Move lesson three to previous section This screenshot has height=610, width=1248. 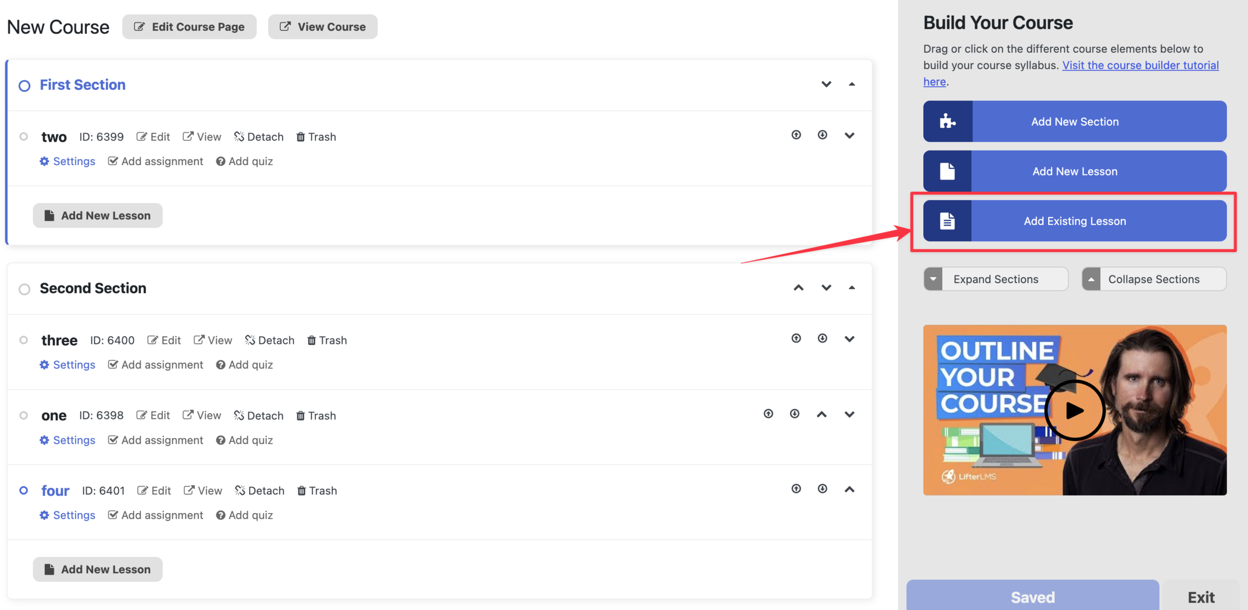point(796,338)
